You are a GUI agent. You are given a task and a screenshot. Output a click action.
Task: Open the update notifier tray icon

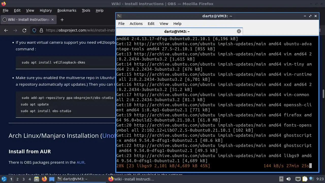pos(312,179)
